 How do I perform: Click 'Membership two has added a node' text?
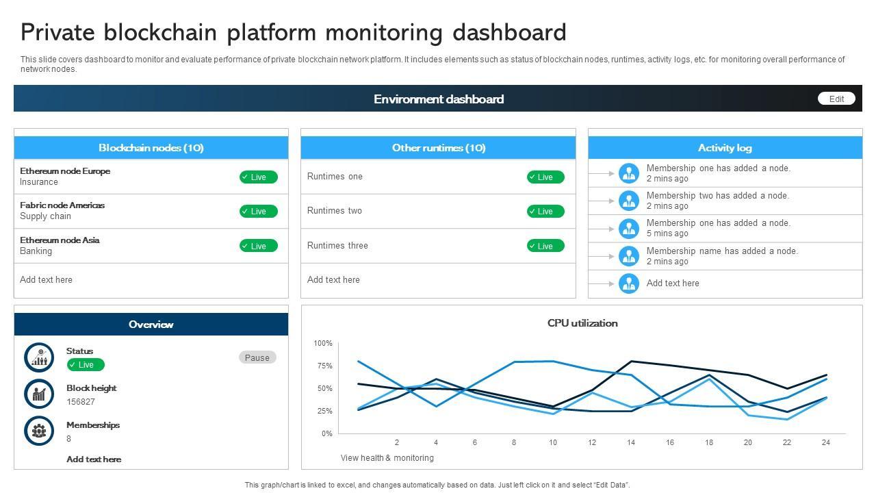(x=718, y=196)
